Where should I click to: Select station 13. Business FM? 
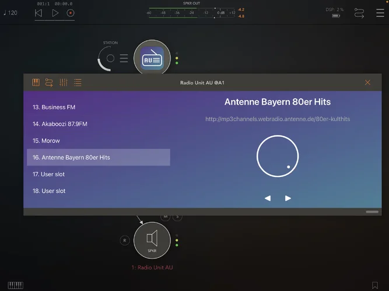click(x=99, y=107)
